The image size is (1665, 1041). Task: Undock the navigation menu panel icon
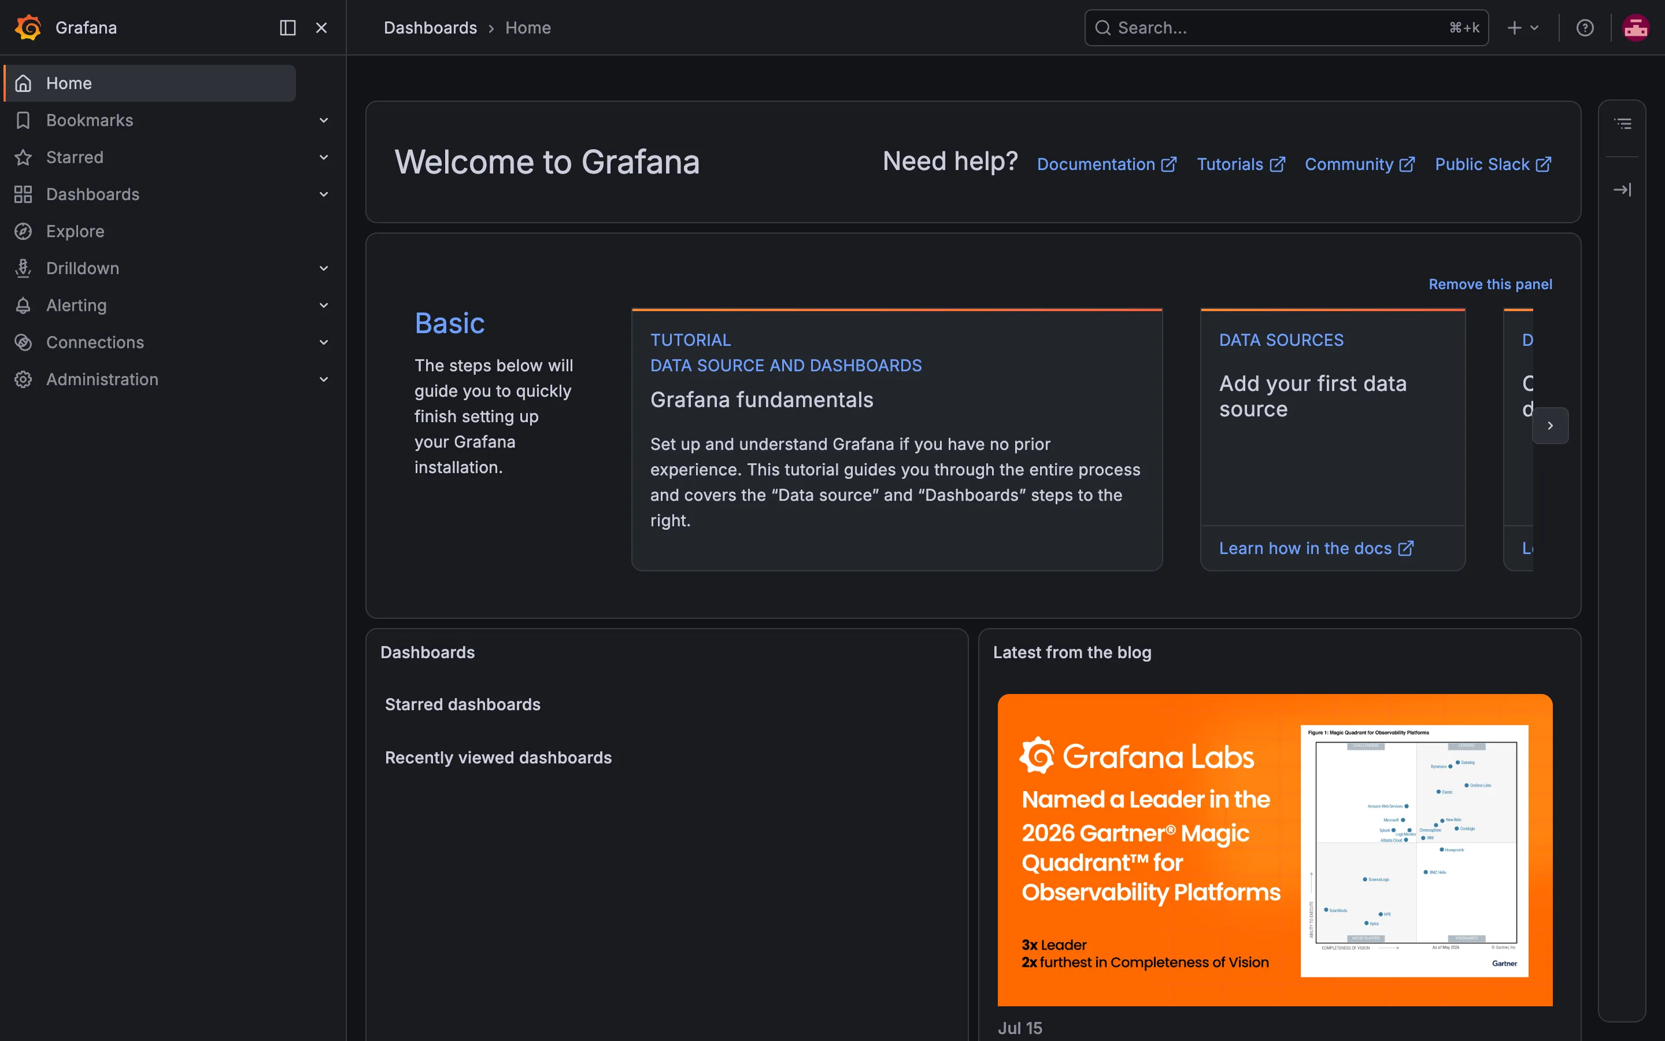[x=287, y=28]
